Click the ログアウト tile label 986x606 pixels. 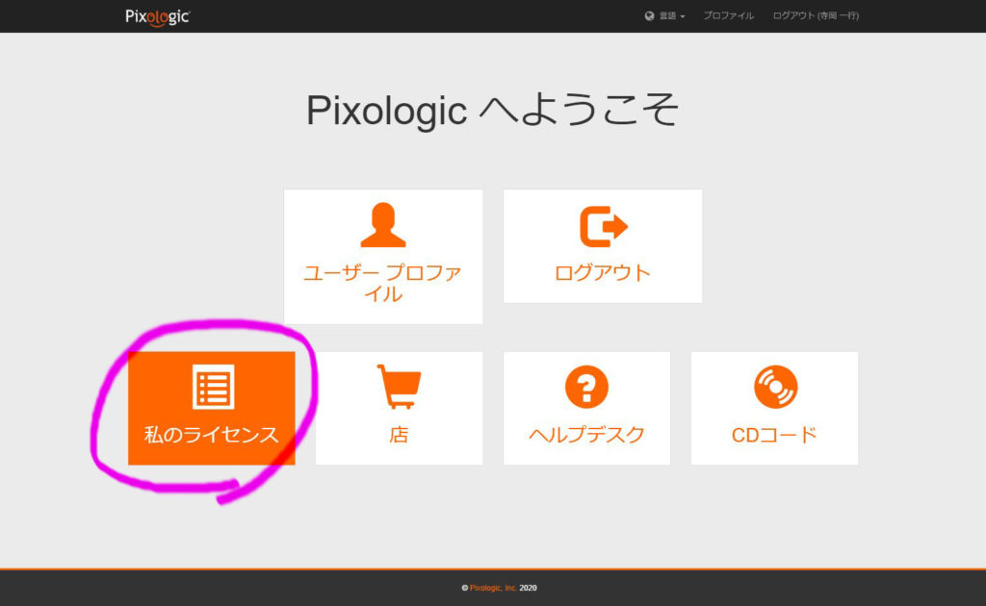coord(603,272)
